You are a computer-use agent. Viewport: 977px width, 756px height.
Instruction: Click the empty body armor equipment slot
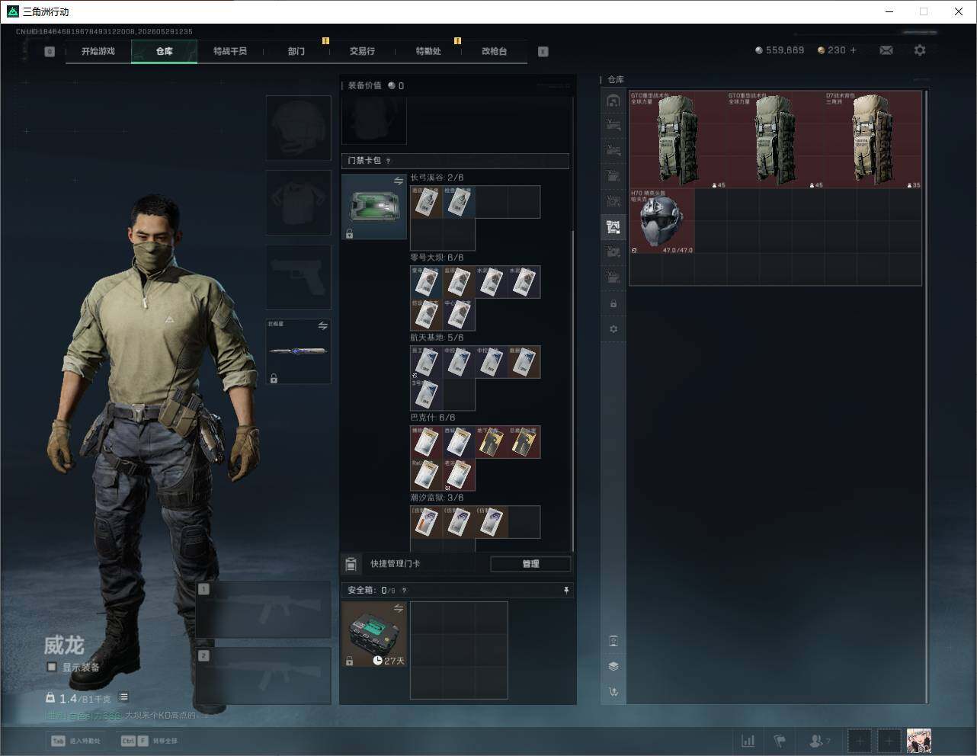(299, 203)
